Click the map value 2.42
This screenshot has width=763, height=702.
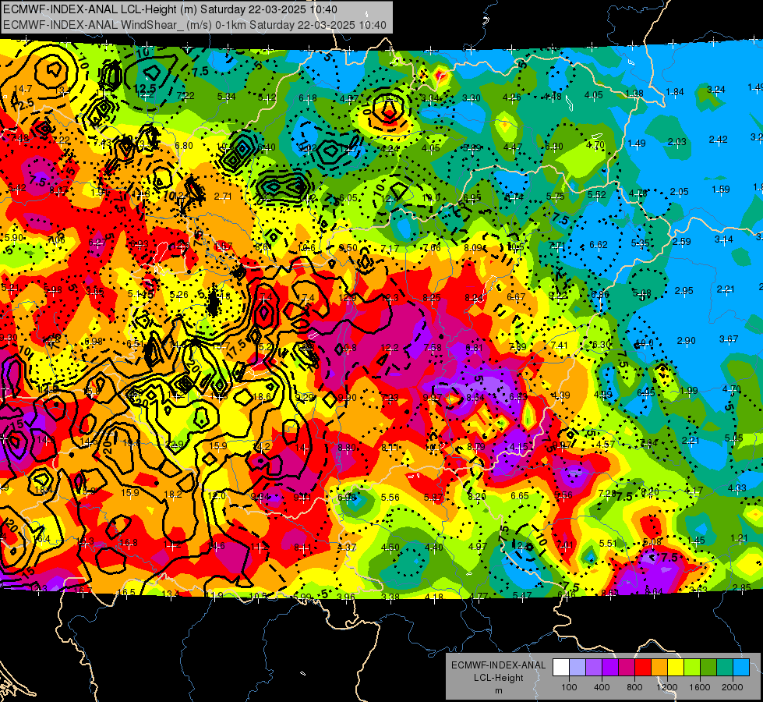click(719, 140)
